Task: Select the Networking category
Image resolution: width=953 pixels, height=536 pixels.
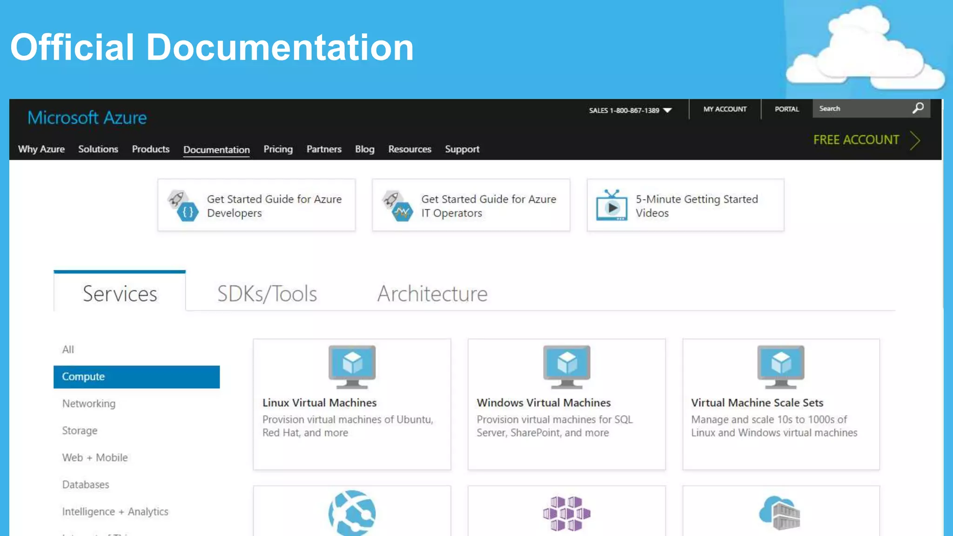Action: point(89,403)
